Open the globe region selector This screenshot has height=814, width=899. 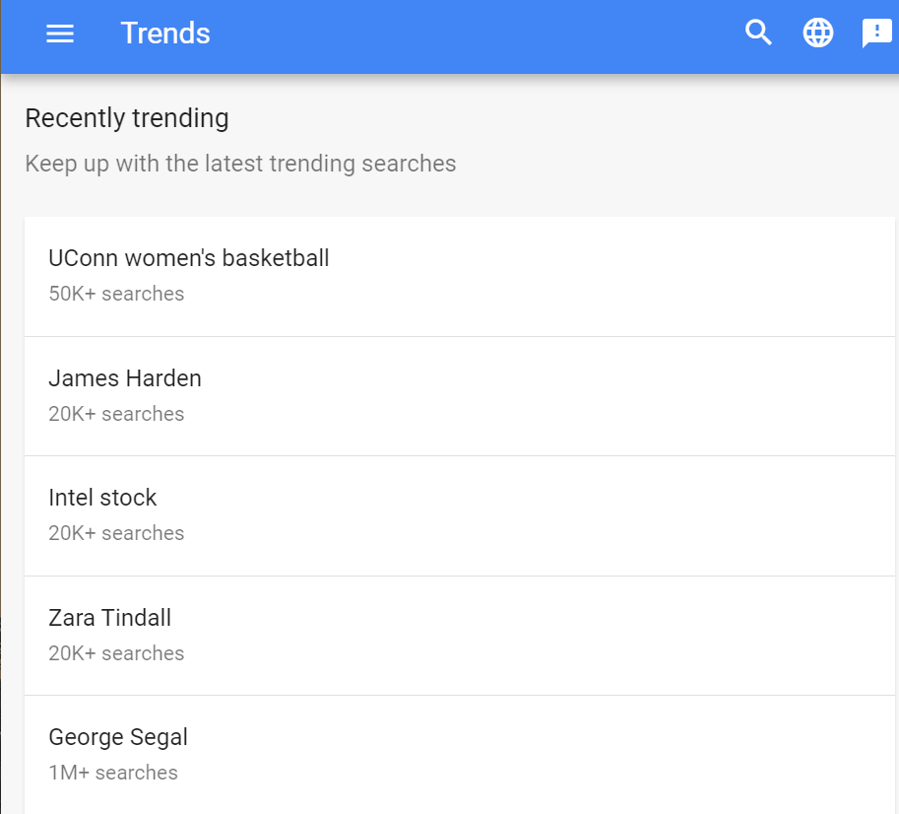click(x=818, y=33)
